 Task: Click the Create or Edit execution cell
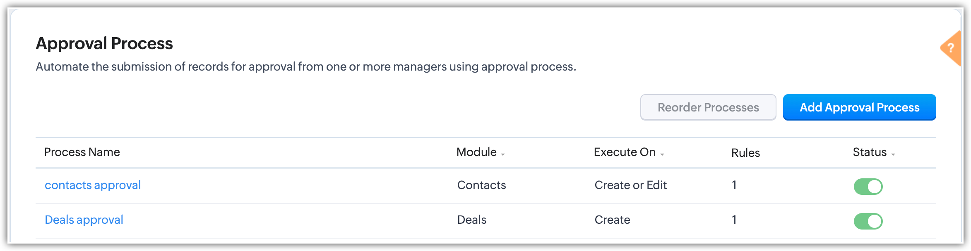click(630, 185)
